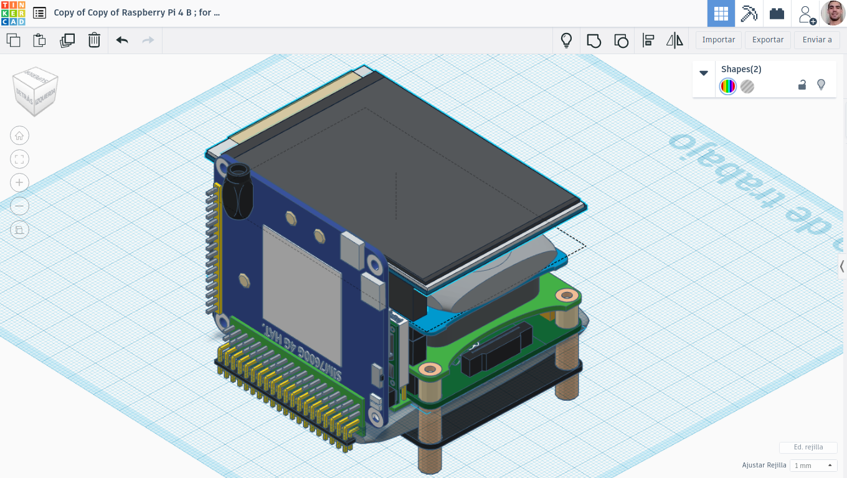Viewport: 847px width, 478px height.
Task: Zoom out with the minus button
Action: (19, 206)
